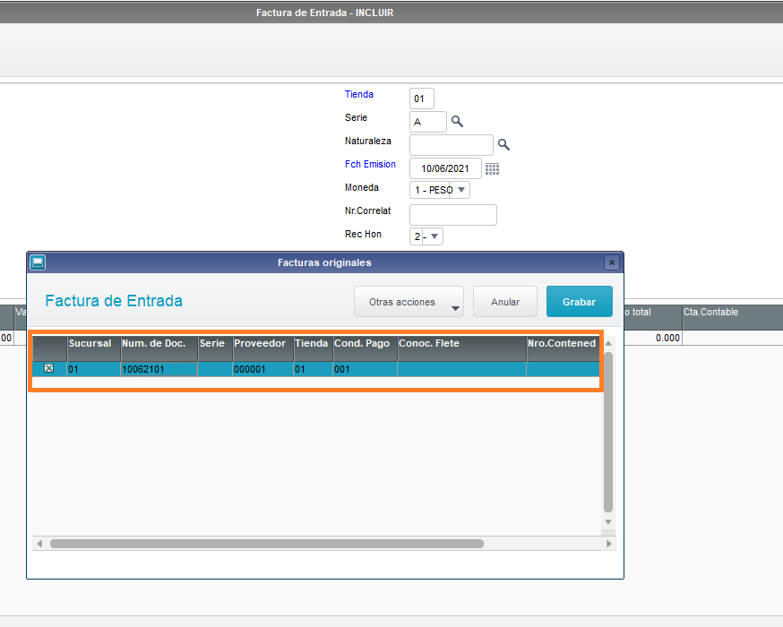Image resolution: width=783 pixels, height=627 pixels.
Task: Open the Fch Emision calendar picker
Action: coord(493,168)
